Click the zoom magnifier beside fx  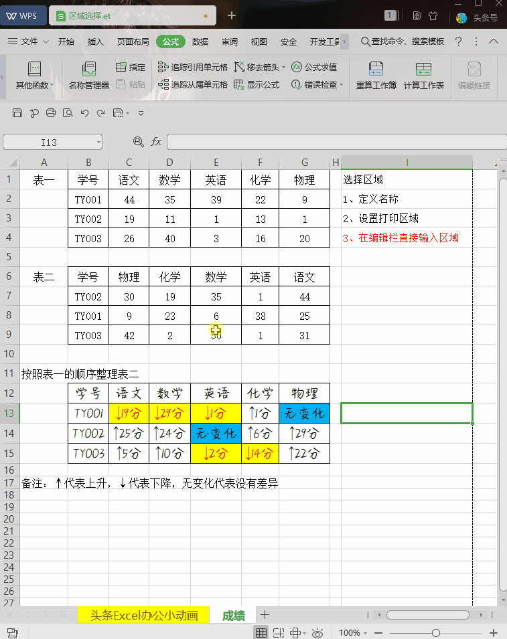click(138, 142)
